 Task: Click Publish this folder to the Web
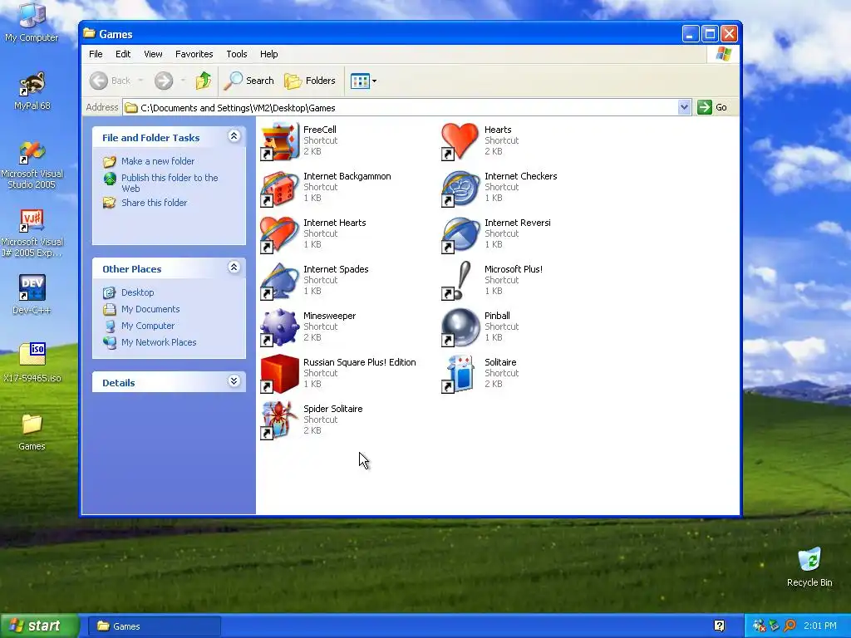click(170, 183)
